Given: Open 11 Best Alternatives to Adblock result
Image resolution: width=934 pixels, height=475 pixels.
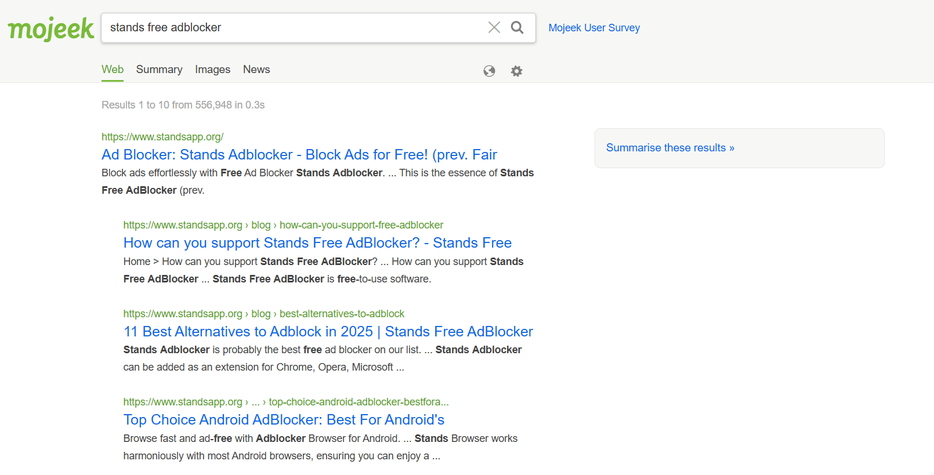Looking at the screenshot, I should (328, 332).
